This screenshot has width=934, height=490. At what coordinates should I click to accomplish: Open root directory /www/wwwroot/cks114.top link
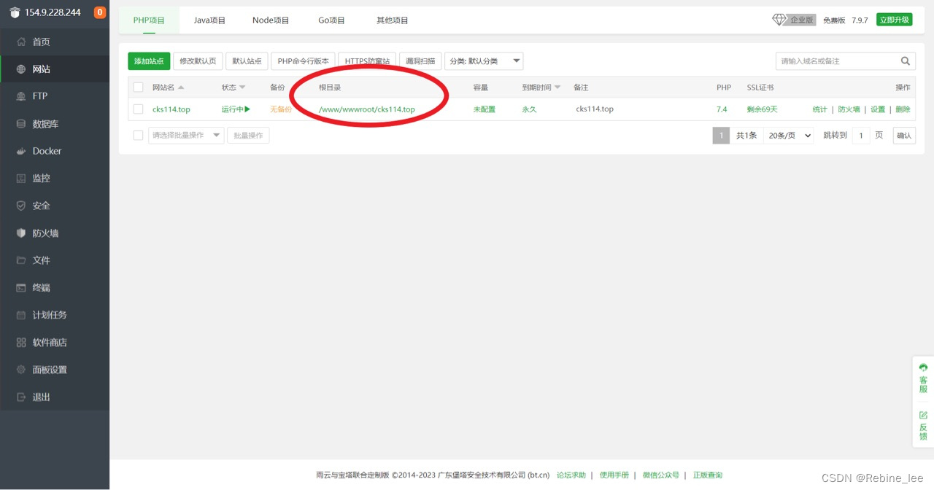367,109
